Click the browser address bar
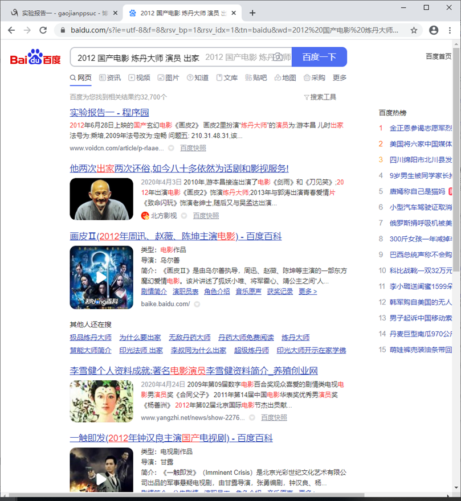 pyautogui.click(x=235, y=30)
